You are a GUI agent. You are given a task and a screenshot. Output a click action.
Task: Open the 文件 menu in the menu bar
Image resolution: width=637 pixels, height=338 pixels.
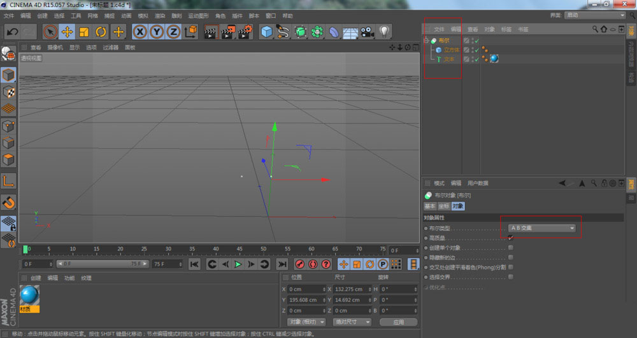click(8, 16)
